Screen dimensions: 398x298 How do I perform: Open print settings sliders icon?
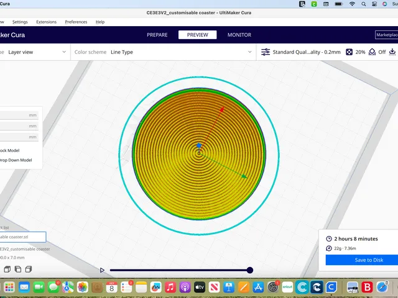[x=266, y=52]
